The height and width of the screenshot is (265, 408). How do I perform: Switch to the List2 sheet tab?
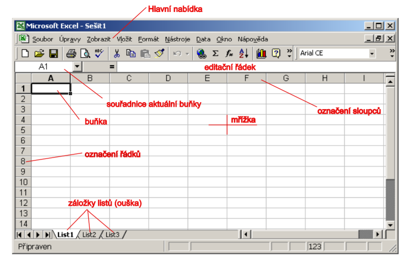click(89, 235)
